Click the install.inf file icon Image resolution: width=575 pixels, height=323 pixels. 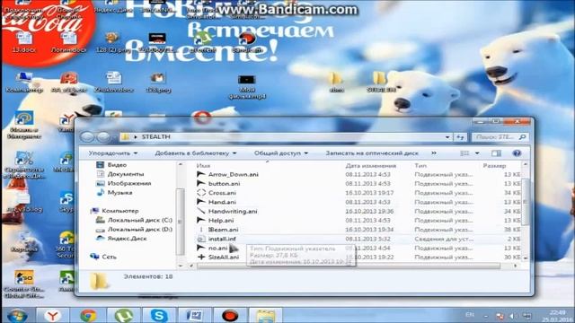[x=201, y=239]
